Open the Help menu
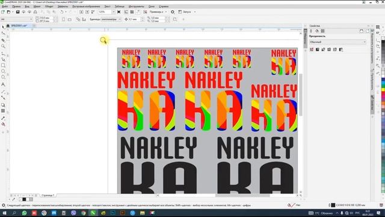 pos(164,7)
